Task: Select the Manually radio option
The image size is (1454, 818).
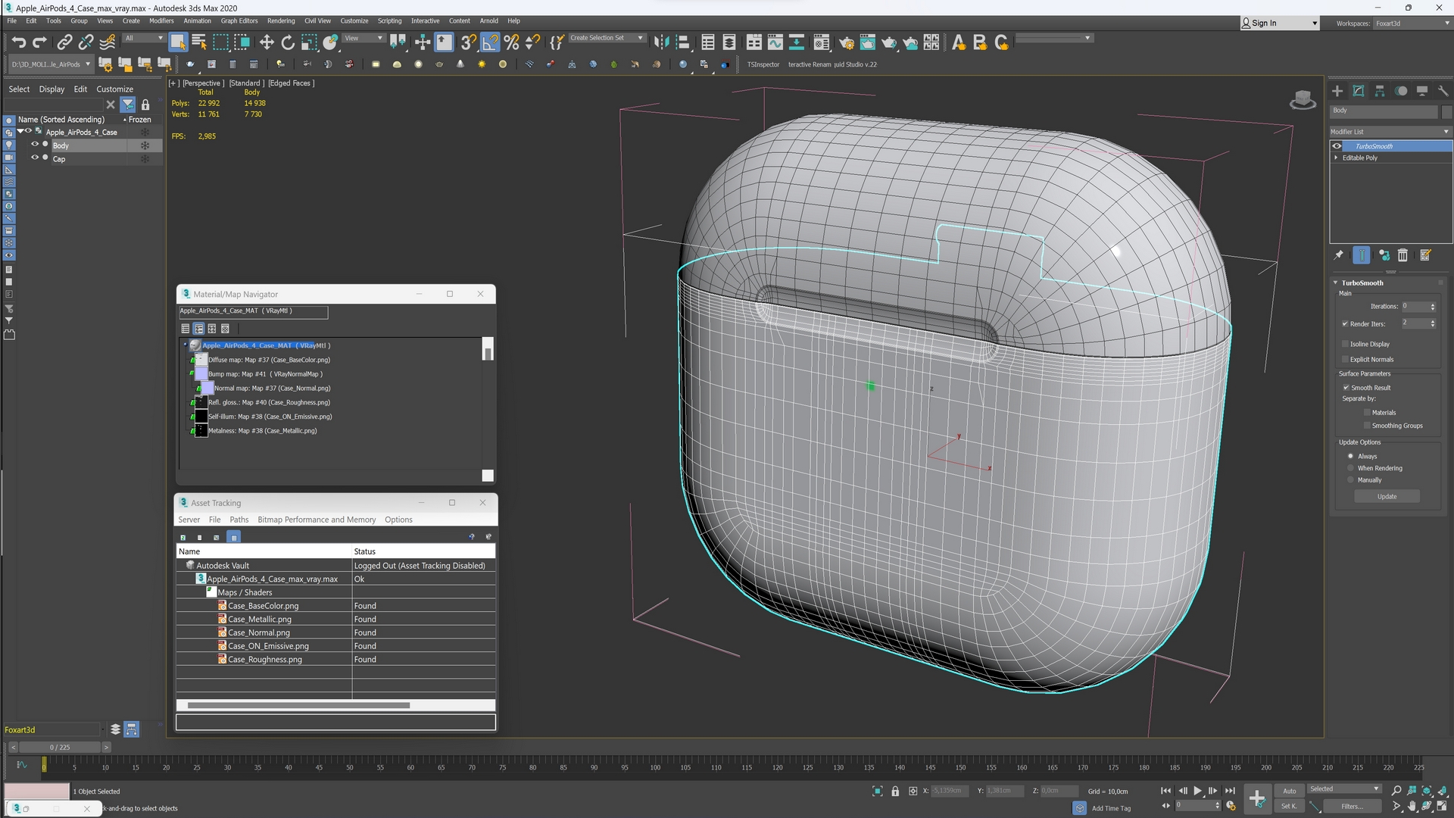Action: click(x=1350, y=480)
